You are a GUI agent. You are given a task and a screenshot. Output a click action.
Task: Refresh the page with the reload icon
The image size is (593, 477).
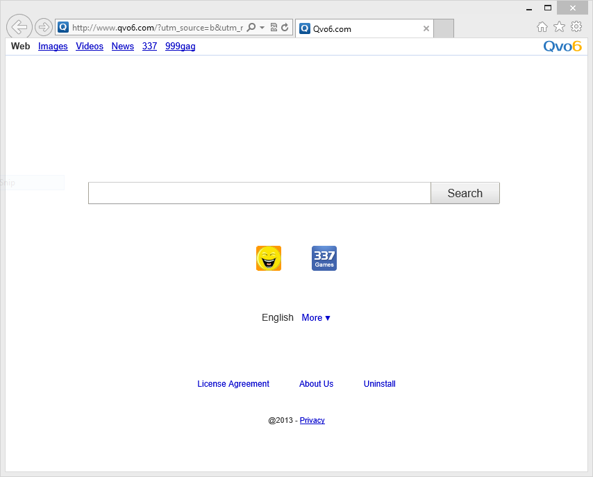[285, 27]
